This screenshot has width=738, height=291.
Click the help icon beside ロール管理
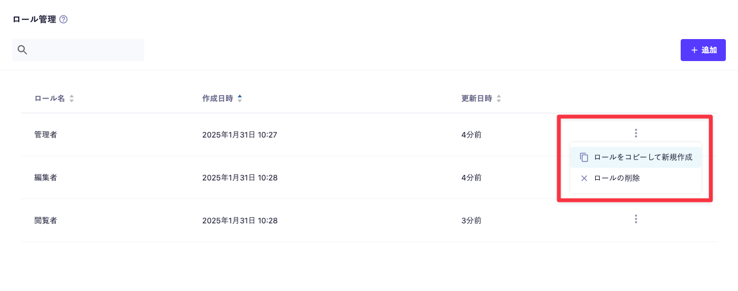(x=63, y=19)
